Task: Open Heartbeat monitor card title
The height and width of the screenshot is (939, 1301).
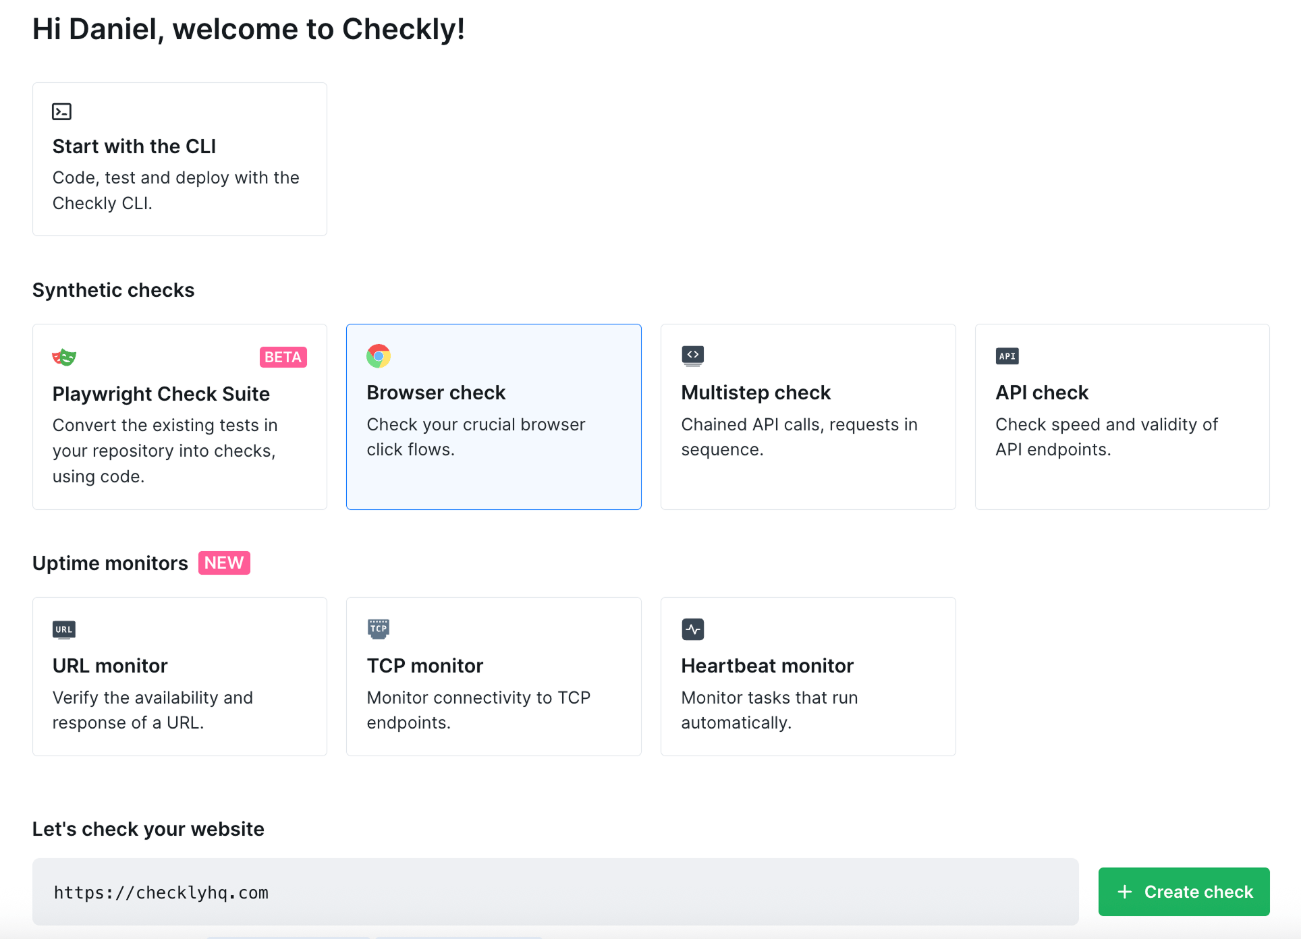Action: [x=767, y=666]
